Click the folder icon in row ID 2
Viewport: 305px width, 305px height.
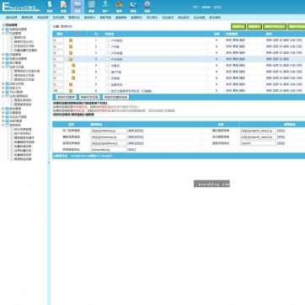(x=71, y=46)
